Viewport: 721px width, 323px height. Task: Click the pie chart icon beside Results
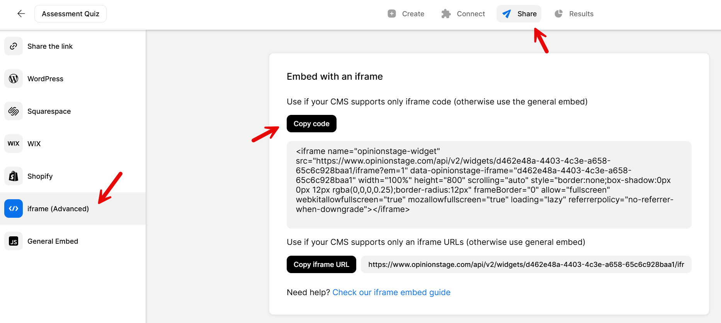coord(558,14)
